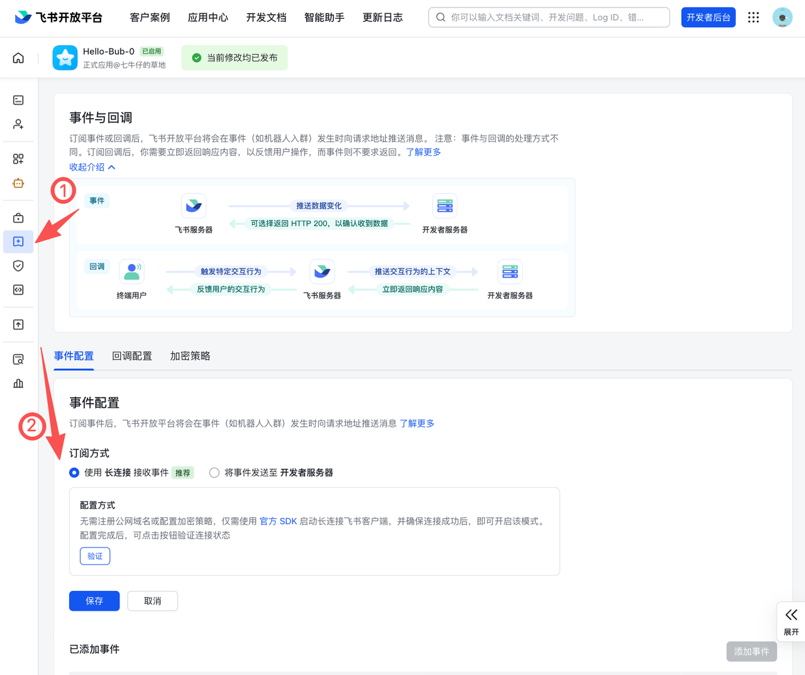Image resolution: width=805 pixels, height=675 pixels.
Task: Open the orange bot sidebar icon
Action: (18, 184)
